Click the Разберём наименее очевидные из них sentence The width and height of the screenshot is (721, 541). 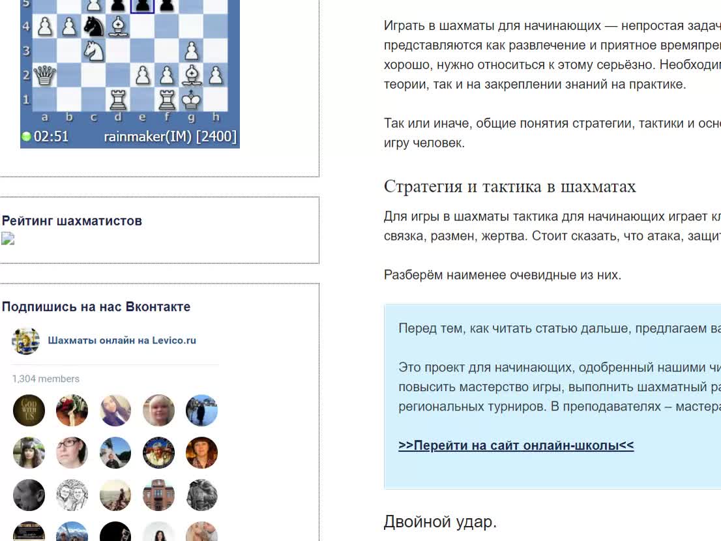coord(503,275)
